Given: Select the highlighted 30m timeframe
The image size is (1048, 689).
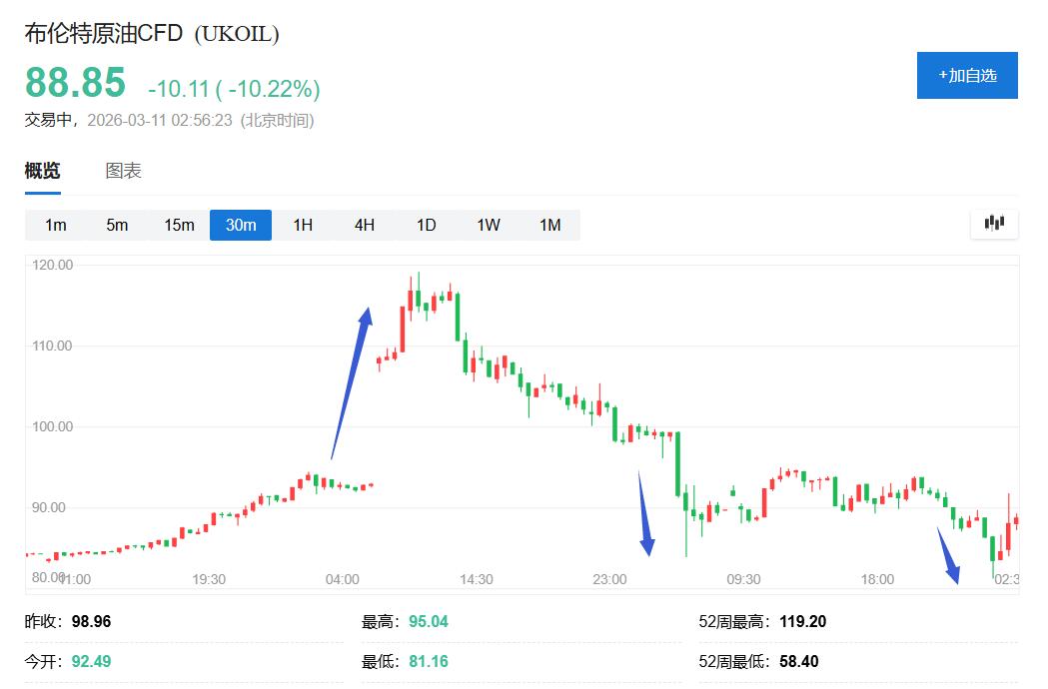Looking at the screenshot, I should tap(241, 225).
